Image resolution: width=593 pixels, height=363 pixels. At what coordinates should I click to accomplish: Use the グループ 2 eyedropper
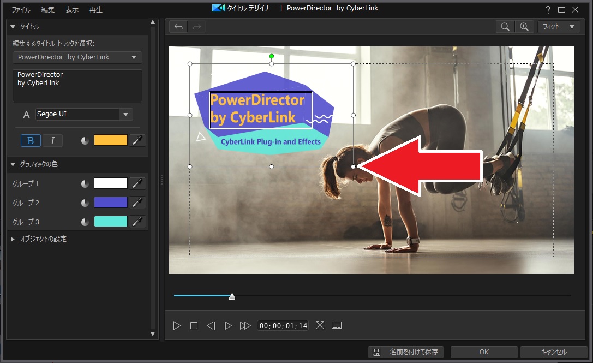[x=137, y=203]
